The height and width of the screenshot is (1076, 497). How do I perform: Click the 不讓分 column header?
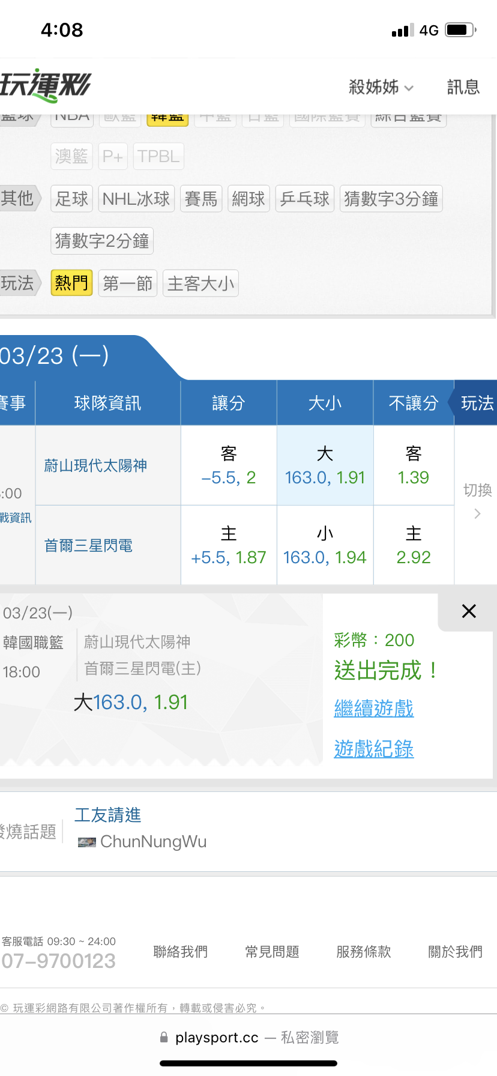tap(414, 403)
